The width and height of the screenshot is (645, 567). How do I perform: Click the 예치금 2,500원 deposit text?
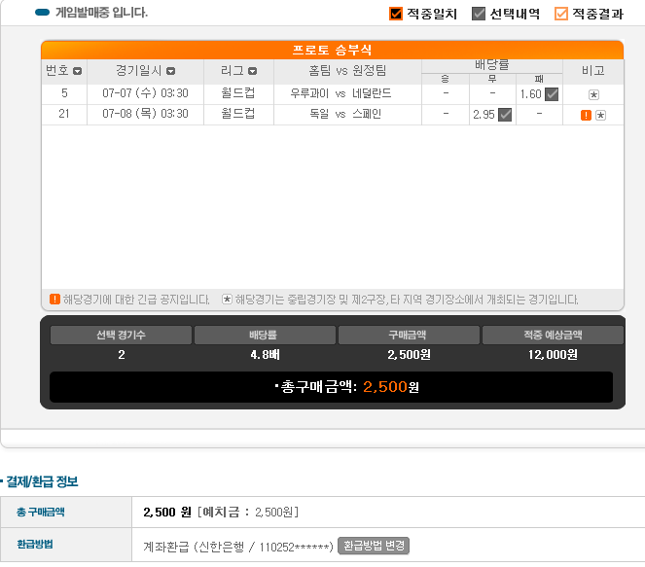click(248, 512)
